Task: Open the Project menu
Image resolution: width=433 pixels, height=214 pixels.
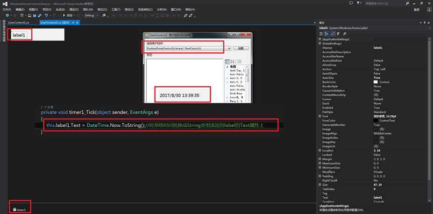Action: pyautogui.click(x=47, y=9)
